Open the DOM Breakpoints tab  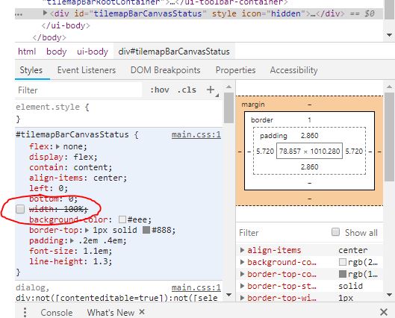[165, 70]
